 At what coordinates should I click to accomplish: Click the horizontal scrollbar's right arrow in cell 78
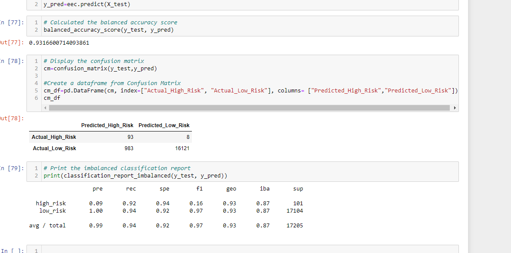coord(455,108)
